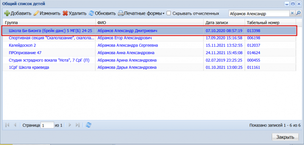Click the tab number 014624

tap(270, 53)
